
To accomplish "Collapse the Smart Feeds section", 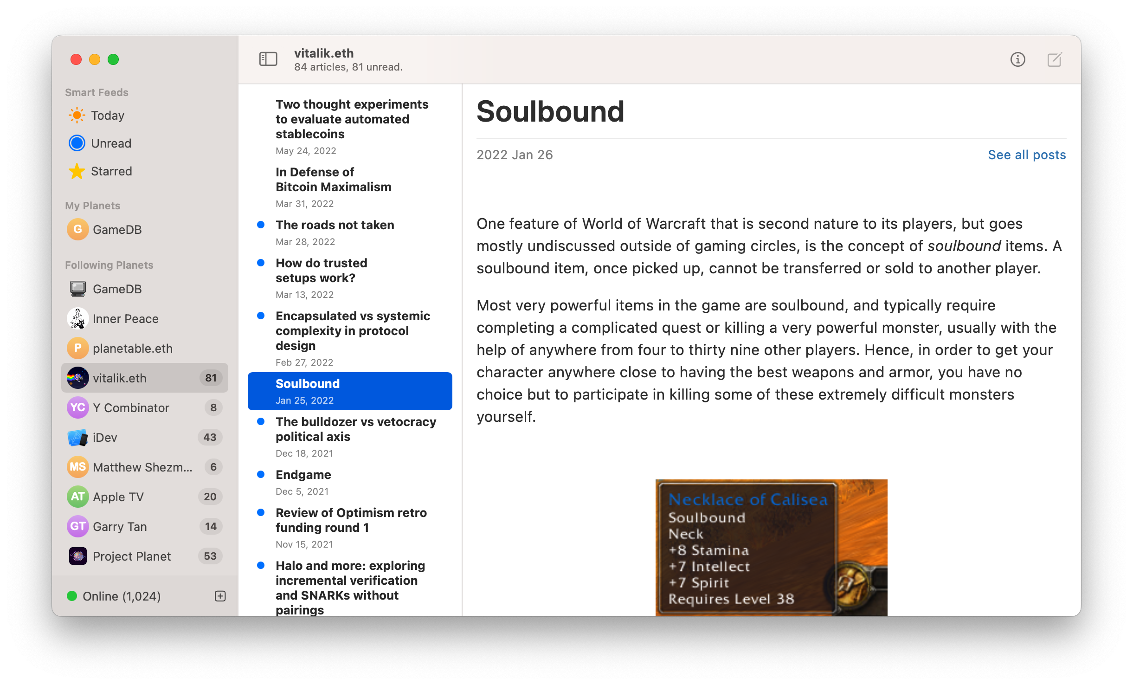I will [97, 91].
